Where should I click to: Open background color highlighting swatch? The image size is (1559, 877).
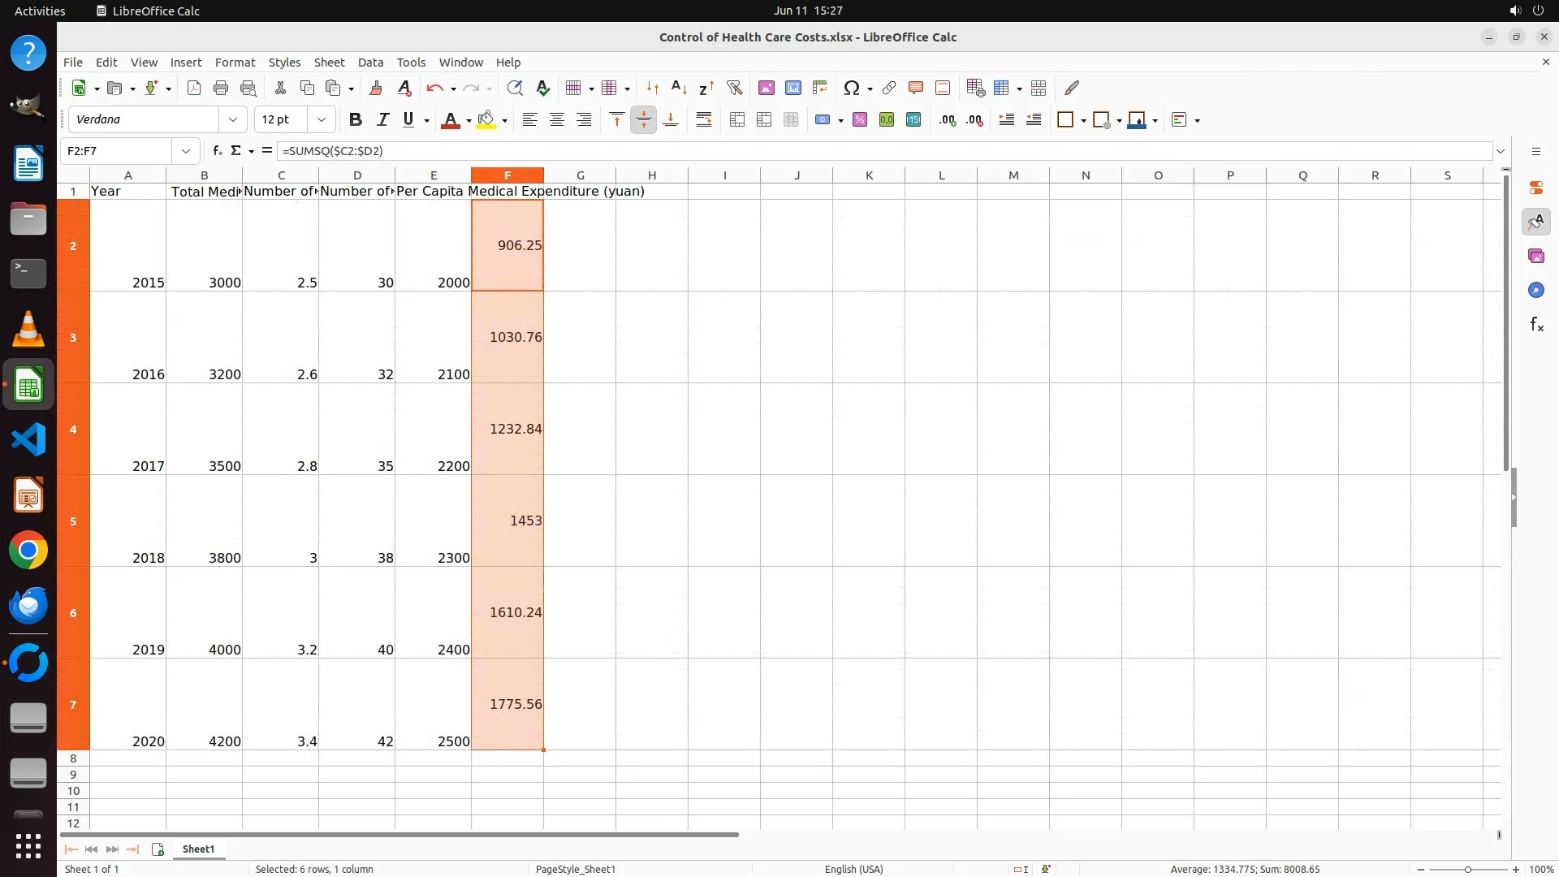pyautogui.click(x=486, y=120)
